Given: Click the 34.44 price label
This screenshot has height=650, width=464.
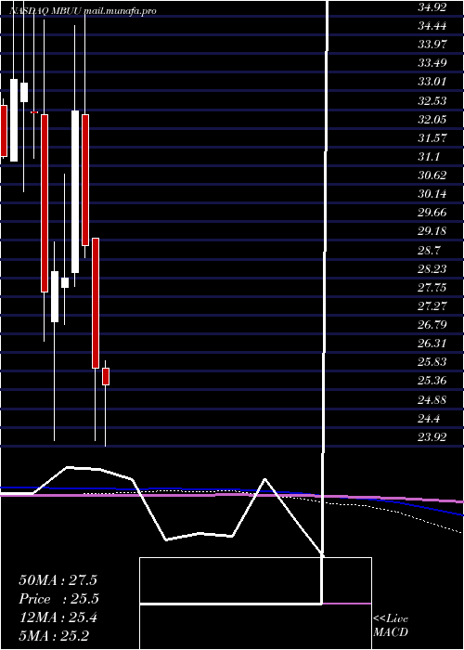Looking at the screenshot, I should (x=432, y=26).
